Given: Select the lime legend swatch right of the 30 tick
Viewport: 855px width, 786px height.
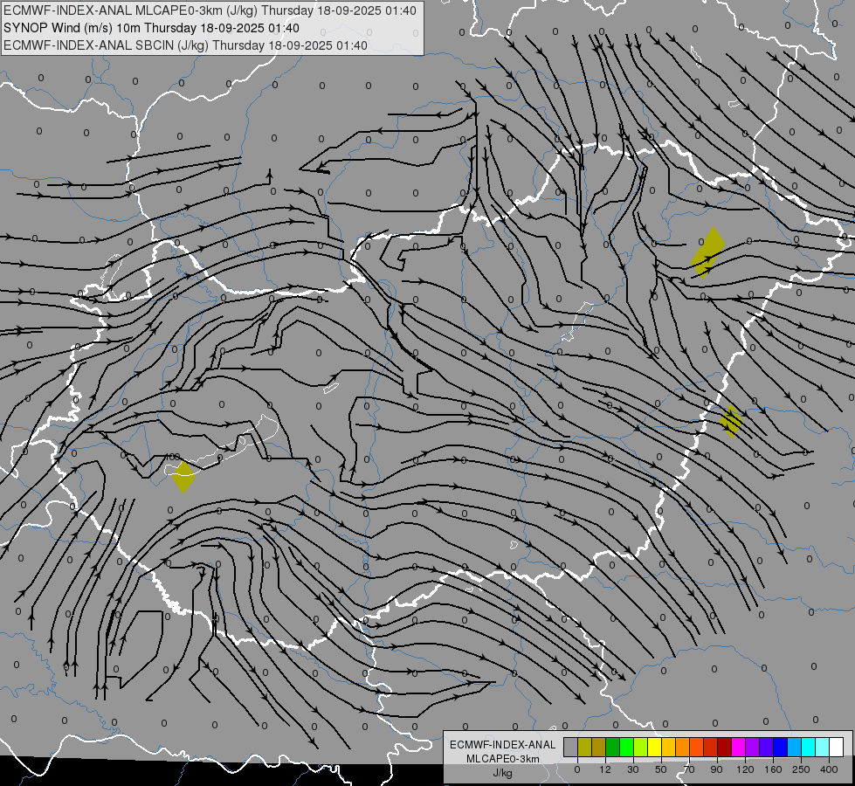Looking at the screenshot, I should pyautogui.click(x=641, y=747).
